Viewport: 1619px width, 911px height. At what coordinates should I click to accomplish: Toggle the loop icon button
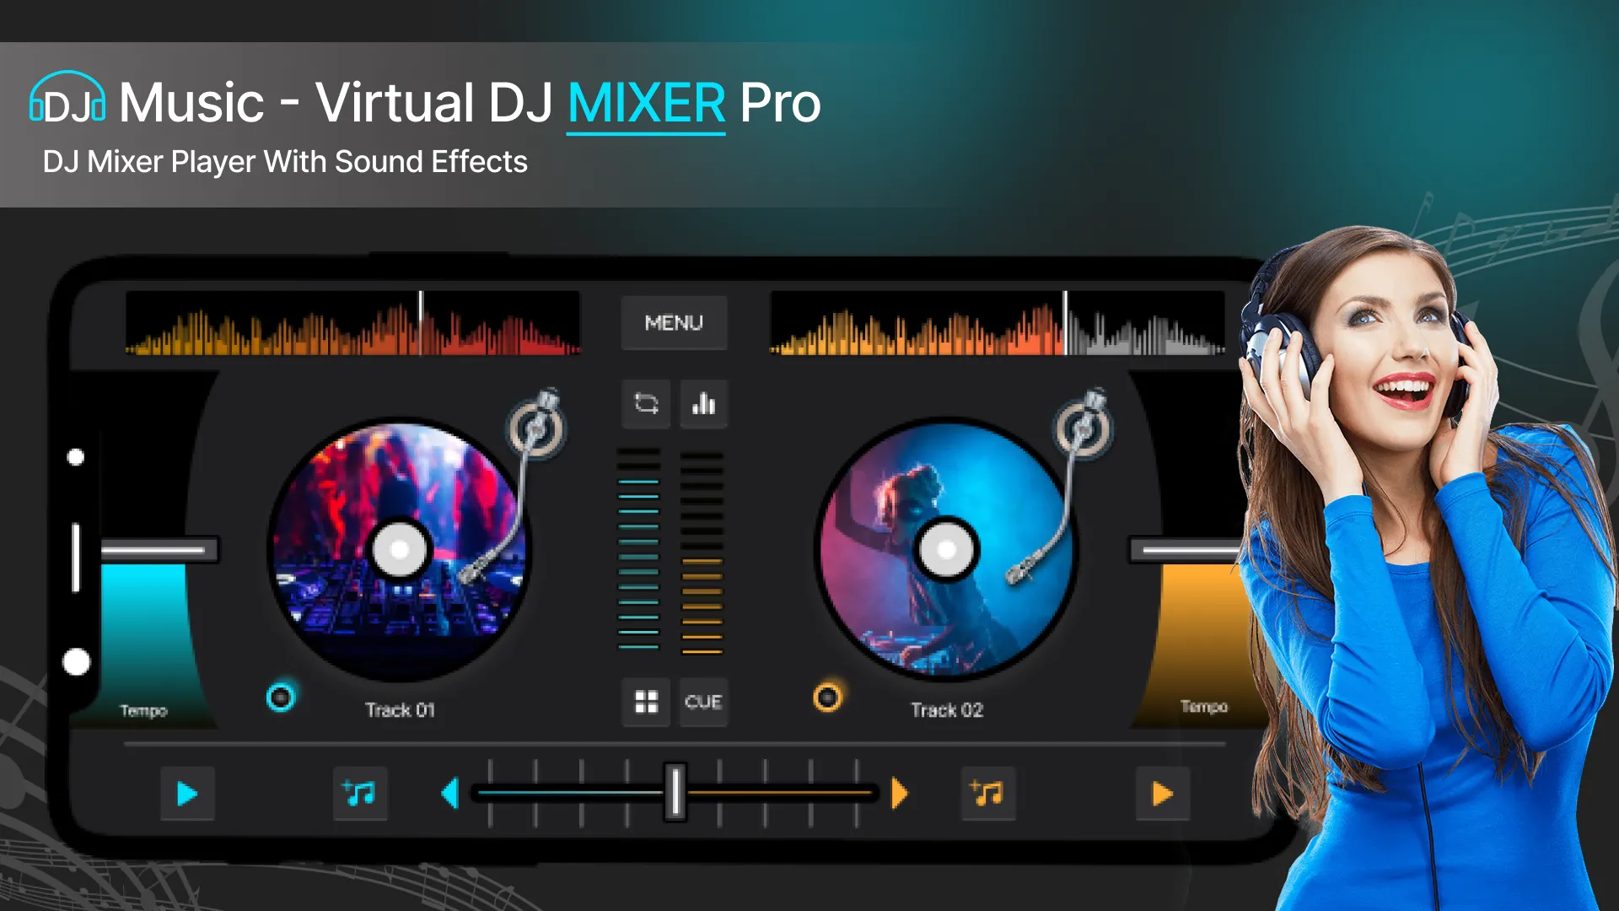646,404
